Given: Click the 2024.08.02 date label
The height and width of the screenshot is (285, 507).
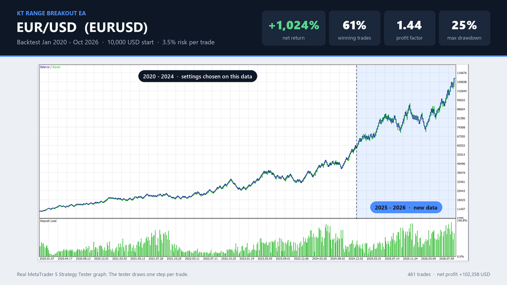Looking at the screenshot, I should click(338, 259).
